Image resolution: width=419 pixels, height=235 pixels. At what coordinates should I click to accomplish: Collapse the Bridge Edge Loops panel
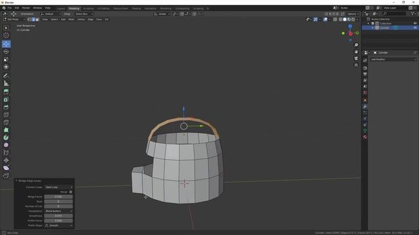16,181
